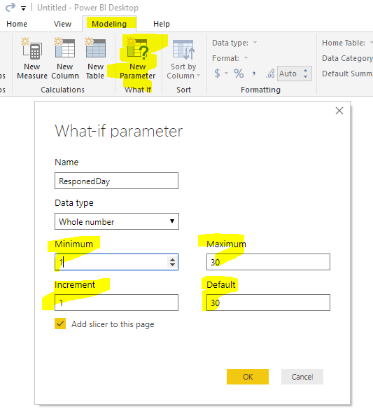
Task: Open Sort by Column menu
Action: (183, 71)
